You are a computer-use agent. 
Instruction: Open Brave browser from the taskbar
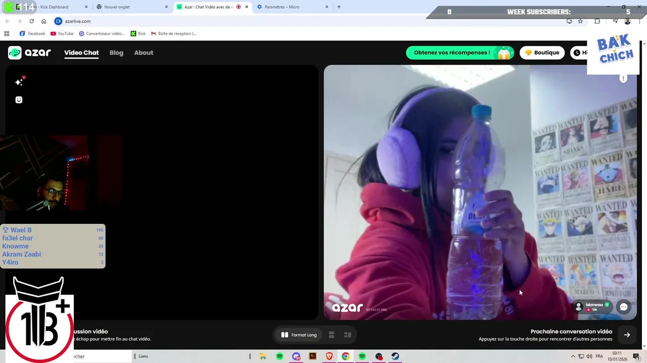(x=329, y=356)
